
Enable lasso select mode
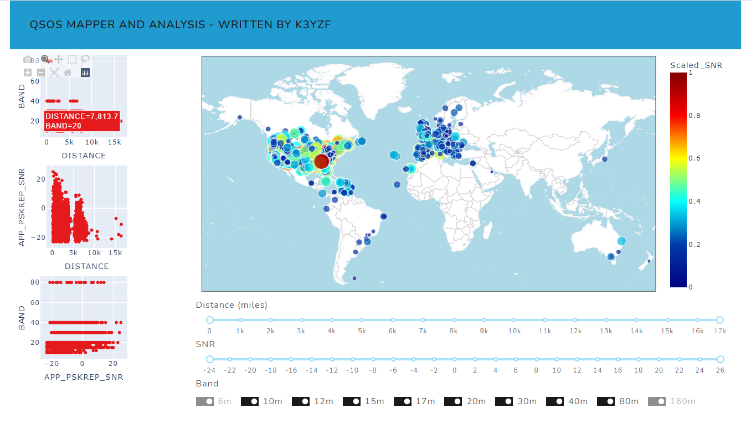pyautogui.click(x=85, y=59)
